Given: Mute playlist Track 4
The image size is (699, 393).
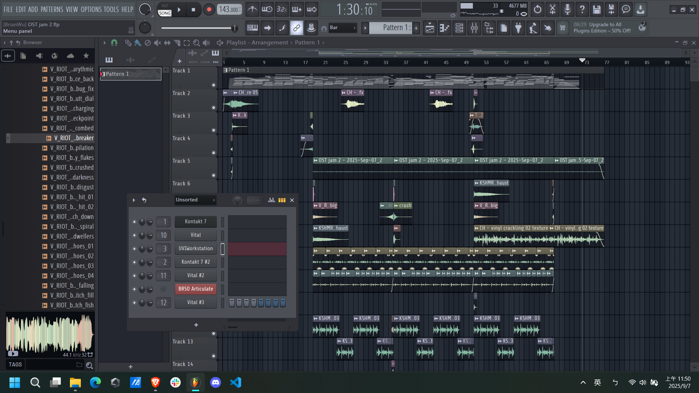Looking at the screenshot, I should 213,153.
